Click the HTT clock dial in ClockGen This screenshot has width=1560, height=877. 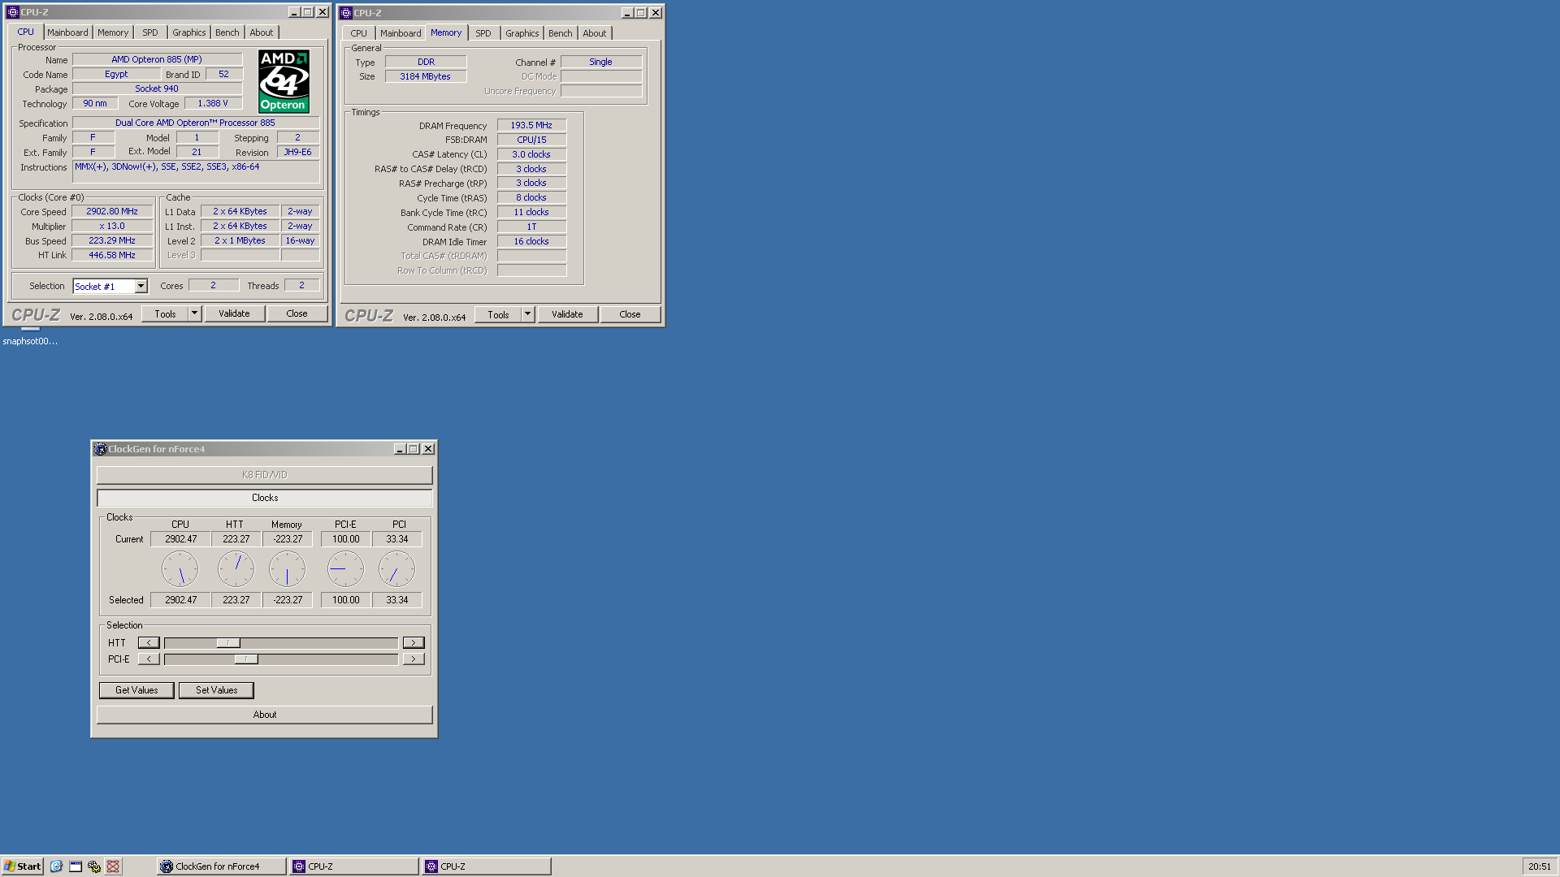pos(236,569)
